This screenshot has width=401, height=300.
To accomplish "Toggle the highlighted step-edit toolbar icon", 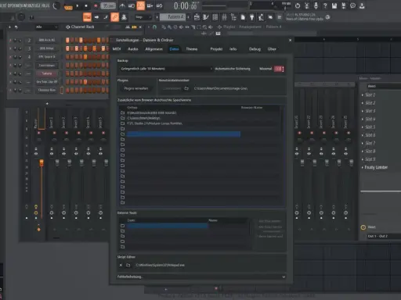I will pyautogui.click(x=141, y=5).
